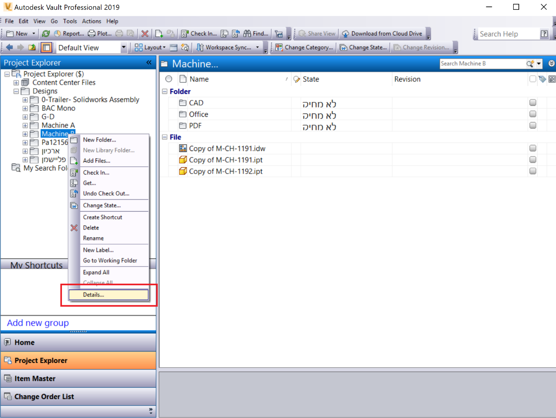
Task: Click the Undo Check Out toolbar icon
Action: coord(235,33)
